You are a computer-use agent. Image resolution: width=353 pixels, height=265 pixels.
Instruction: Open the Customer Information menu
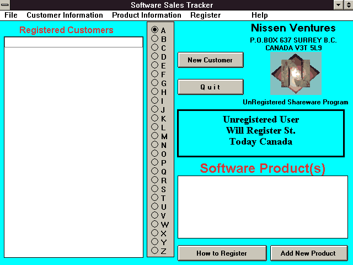[65, 15]
